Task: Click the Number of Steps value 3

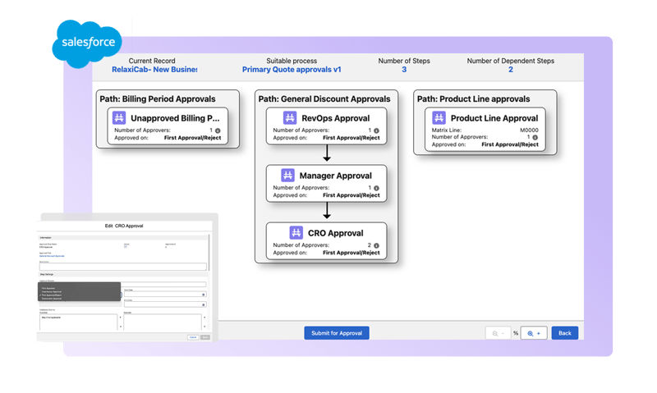Action: (x=404, y=70)
